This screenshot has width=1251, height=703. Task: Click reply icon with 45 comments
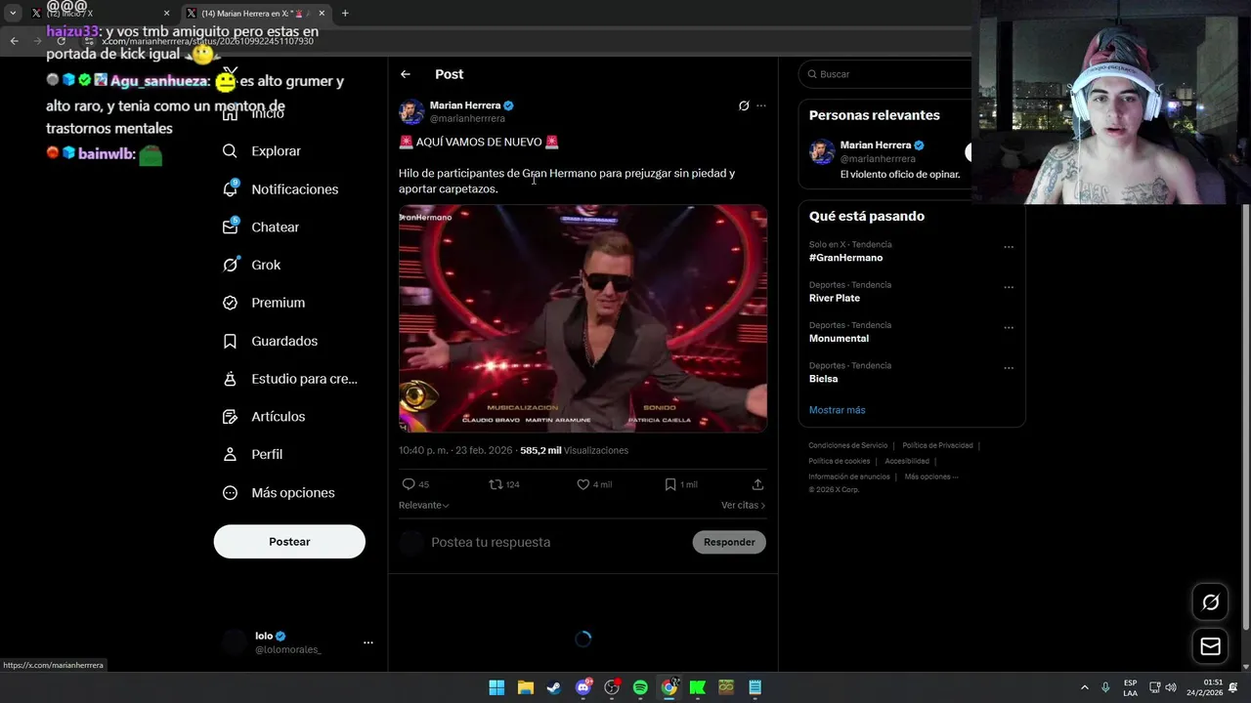pos(409,484)
